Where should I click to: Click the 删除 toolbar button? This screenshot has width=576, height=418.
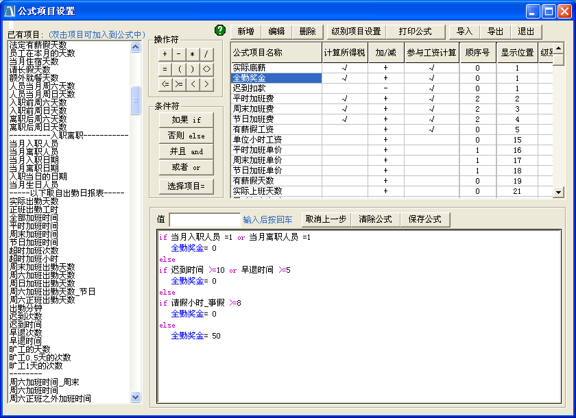point(307,32)
